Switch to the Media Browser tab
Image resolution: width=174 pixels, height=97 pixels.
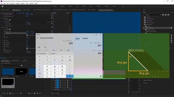[x=15, y=60]
